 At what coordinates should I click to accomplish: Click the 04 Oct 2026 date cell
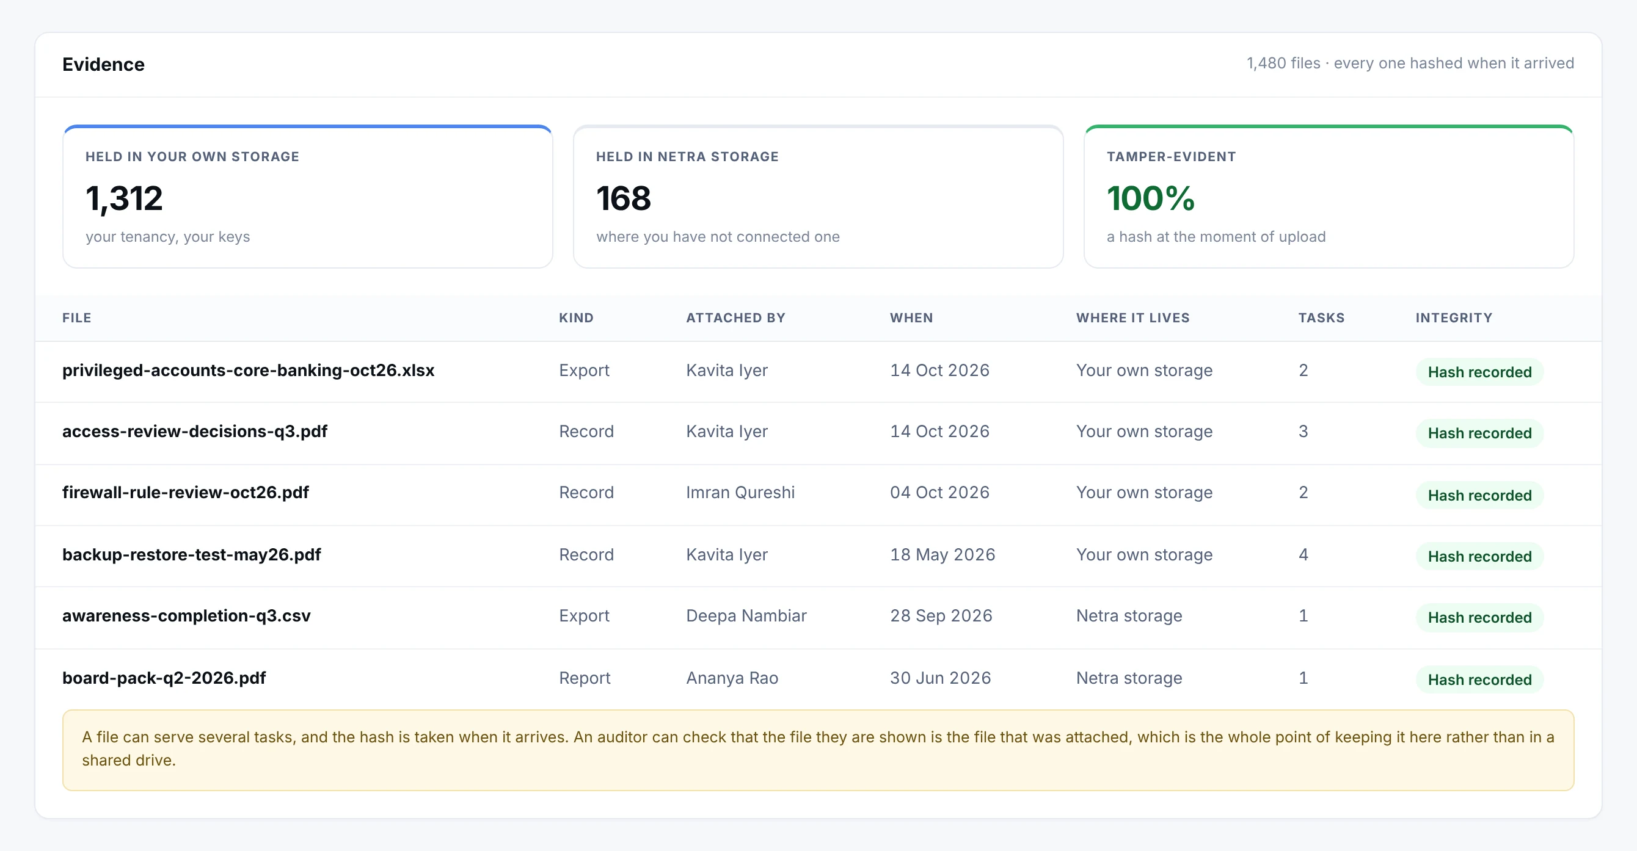click(940, 492)
